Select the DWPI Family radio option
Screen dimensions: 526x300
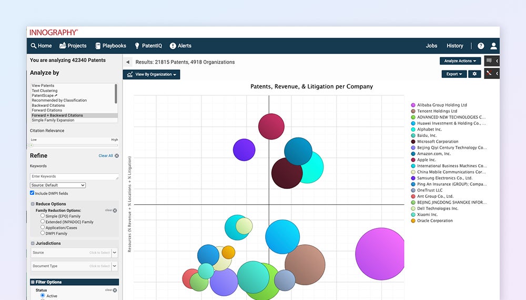click(x=43, y=233)
